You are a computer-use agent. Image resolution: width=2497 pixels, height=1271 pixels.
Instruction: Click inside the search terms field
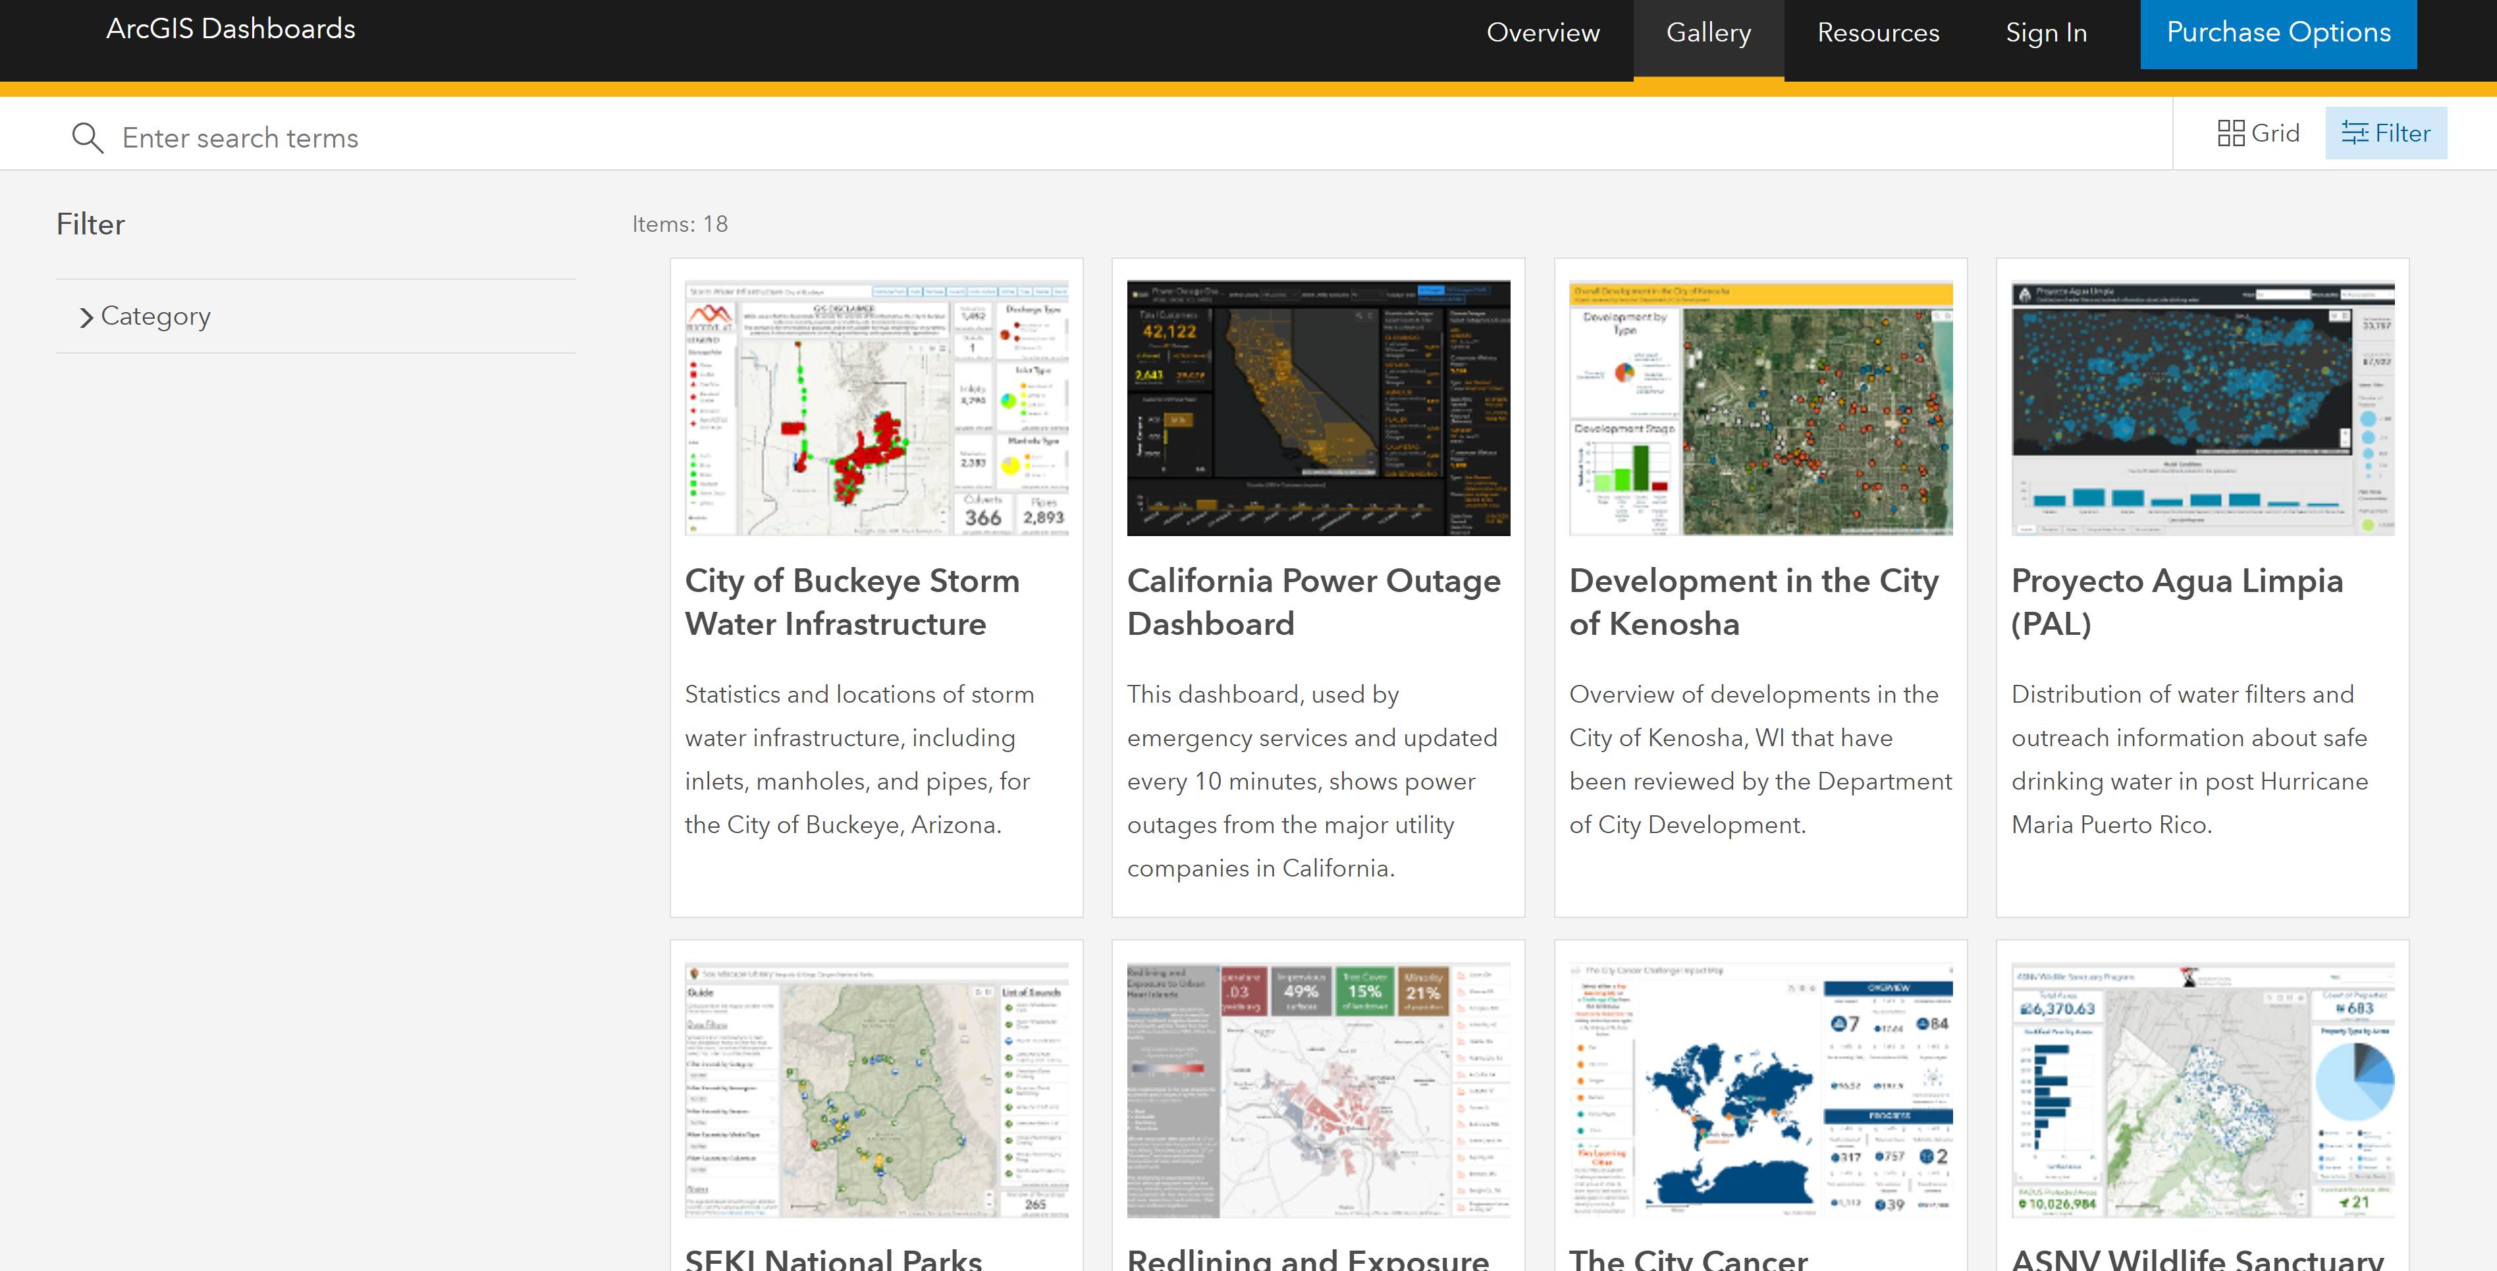click(388, 137)
